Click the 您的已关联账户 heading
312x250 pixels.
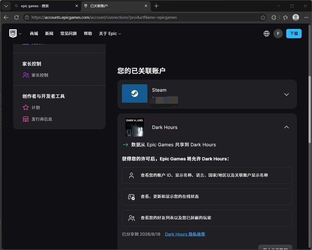[x=141, y=70]
